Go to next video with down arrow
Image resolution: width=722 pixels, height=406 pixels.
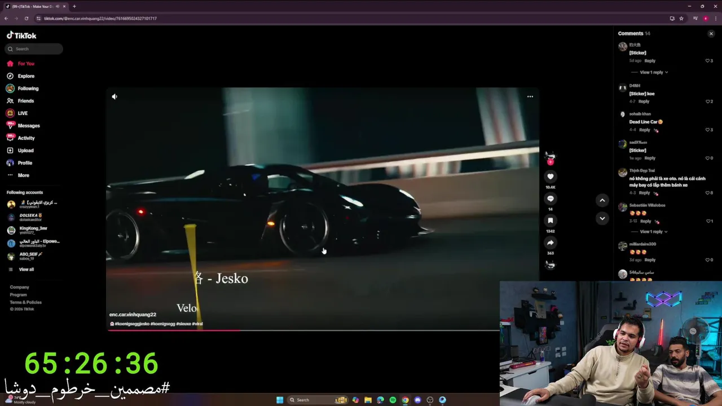(x=602, y=218)
